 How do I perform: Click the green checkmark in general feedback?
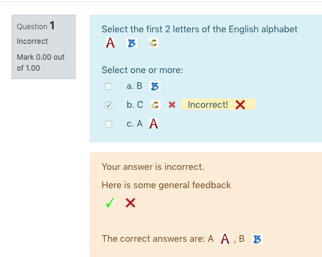coord(110,203)
